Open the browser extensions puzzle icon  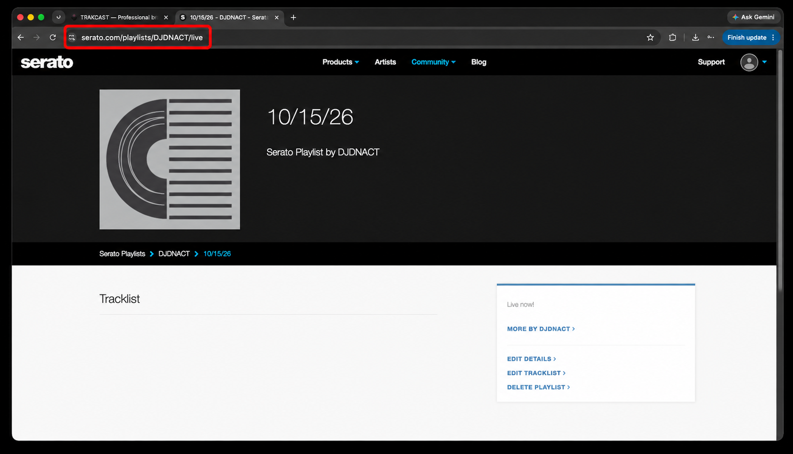pos(673,37)
